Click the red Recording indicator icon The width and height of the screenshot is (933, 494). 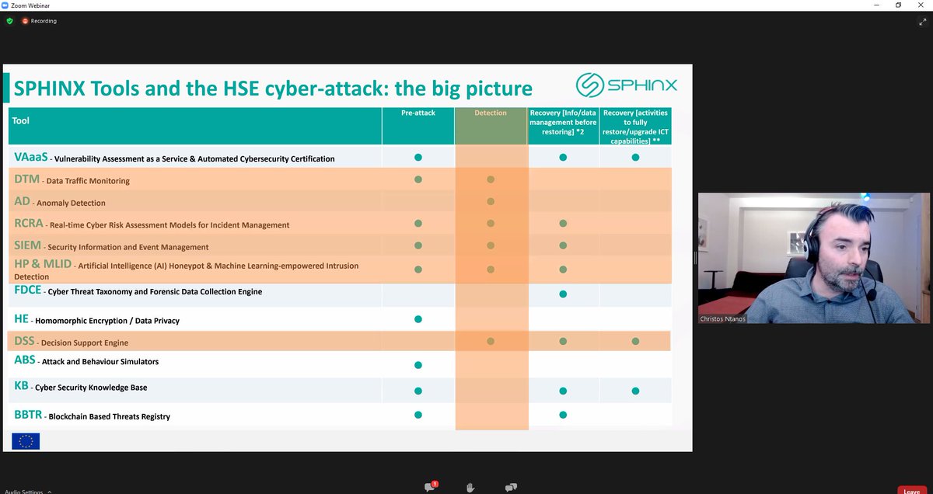tap(25, 21)
